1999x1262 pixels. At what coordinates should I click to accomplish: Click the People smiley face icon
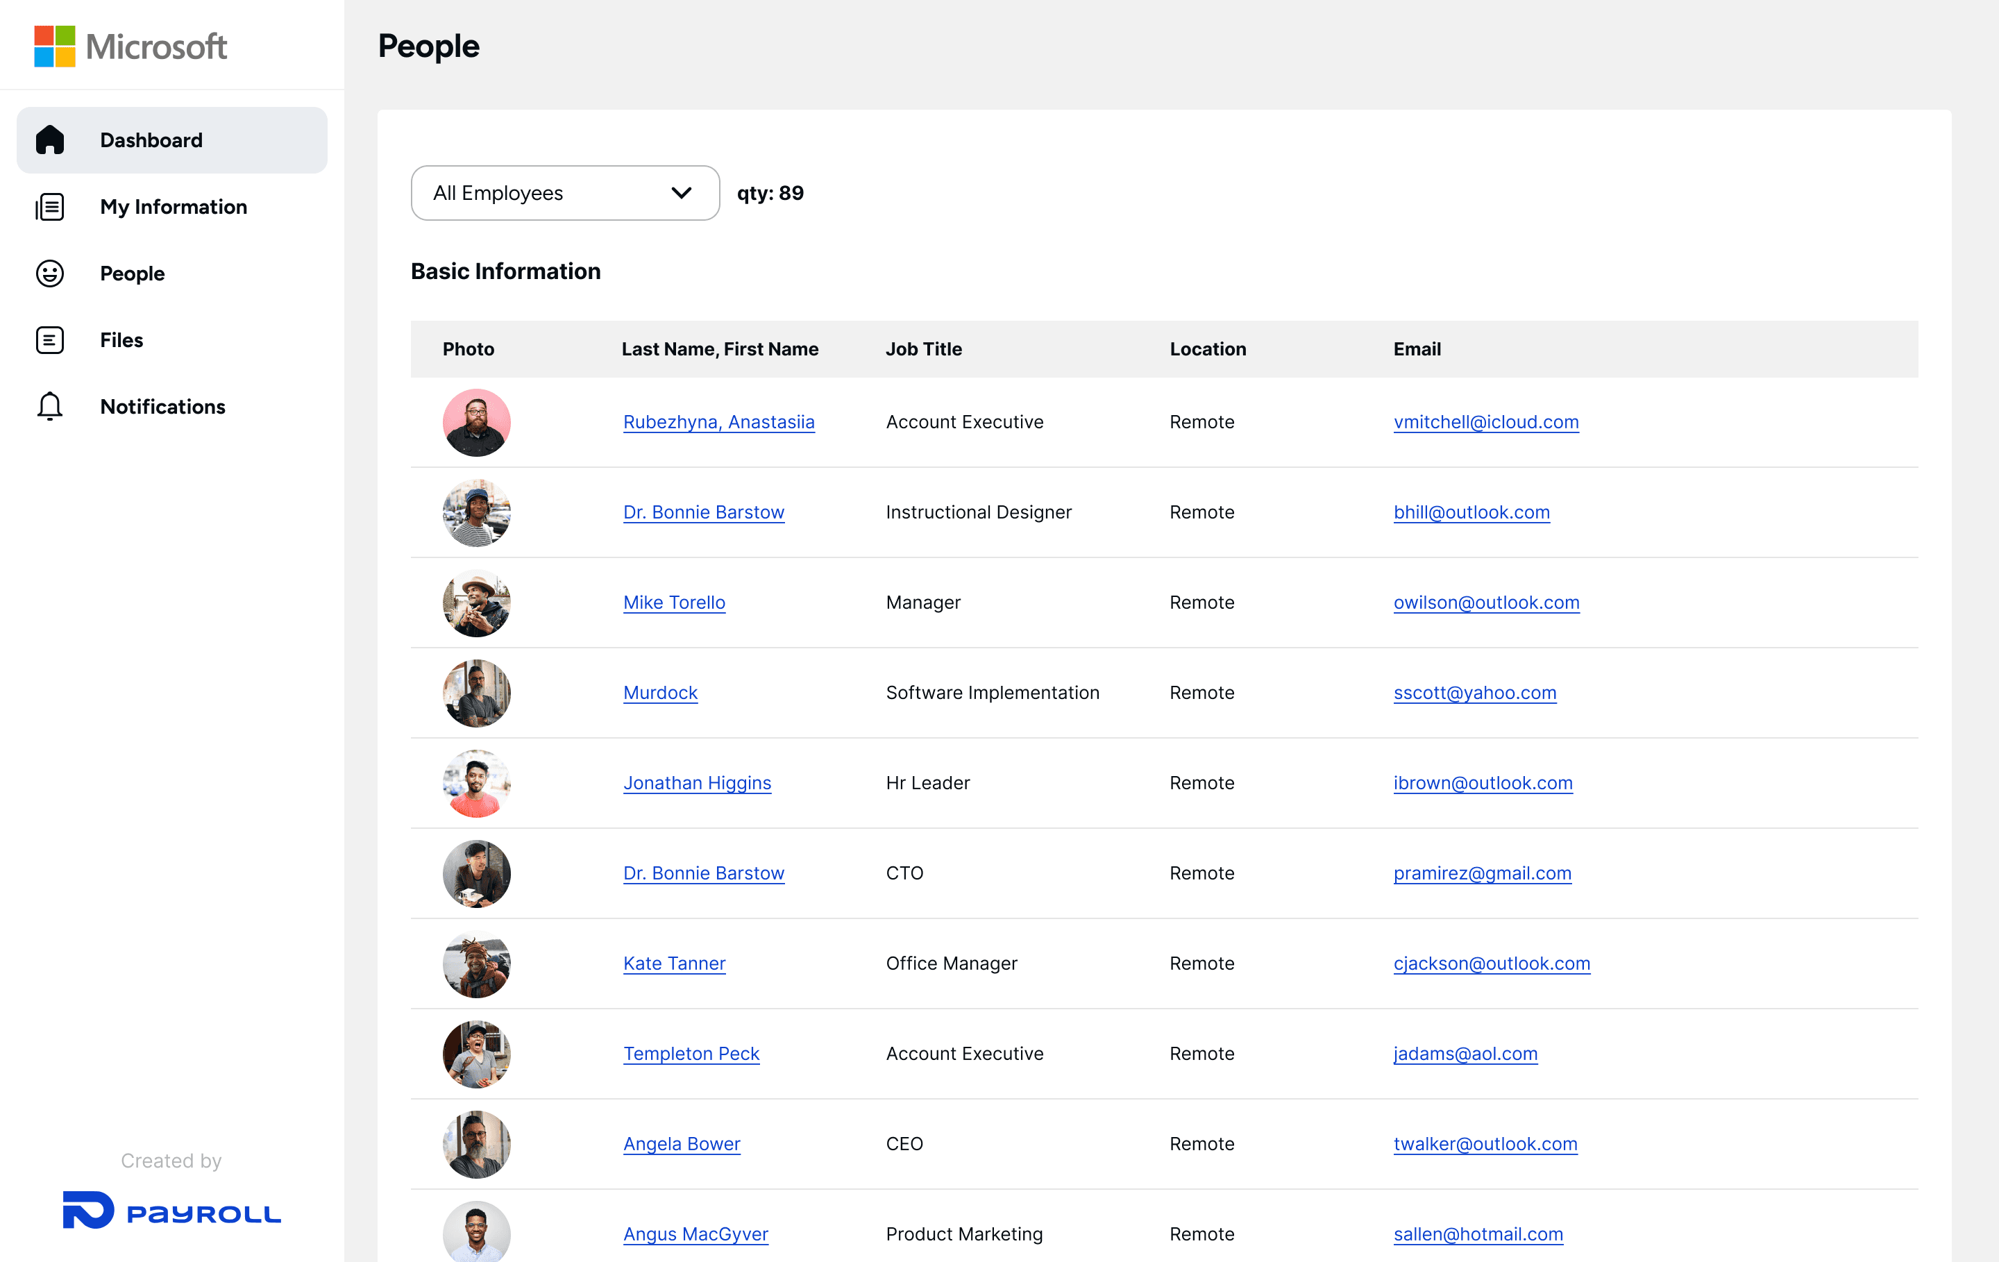[50, 274]
